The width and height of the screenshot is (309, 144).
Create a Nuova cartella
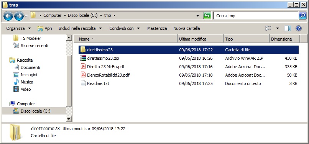tap(187, 28)
